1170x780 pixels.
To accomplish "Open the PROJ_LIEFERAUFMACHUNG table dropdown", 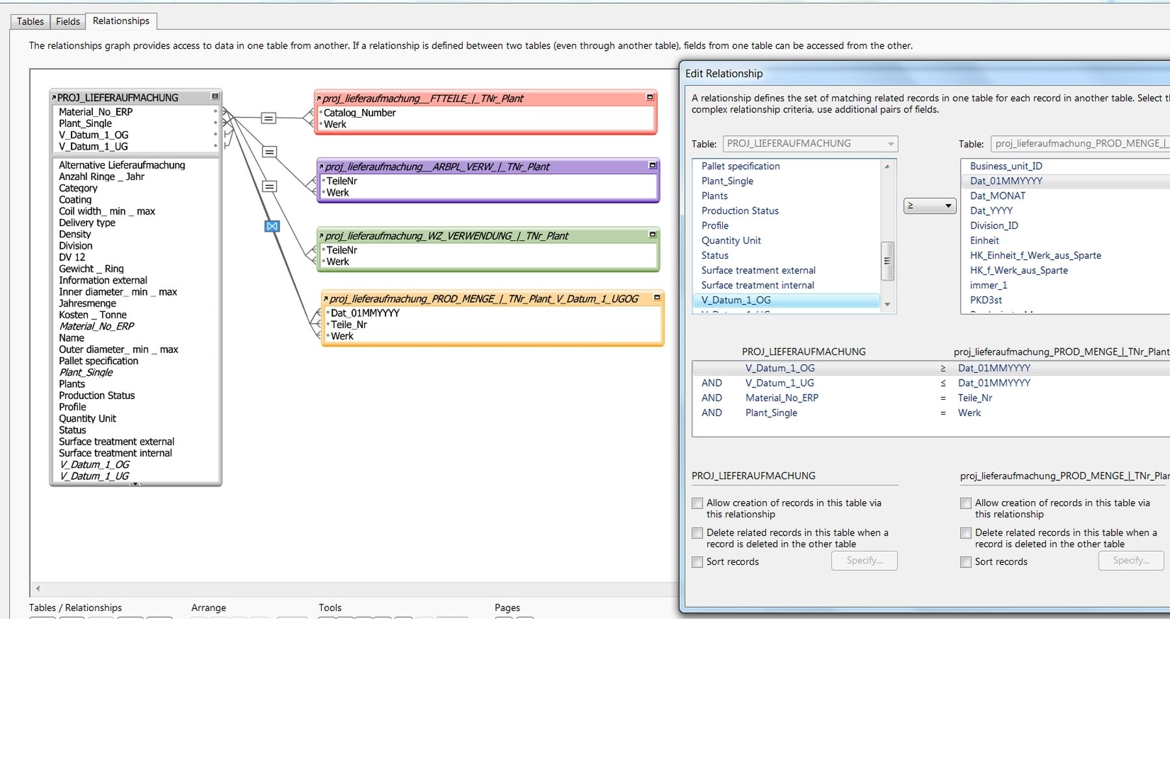I will pyautogui.click(x=811, y=144).
